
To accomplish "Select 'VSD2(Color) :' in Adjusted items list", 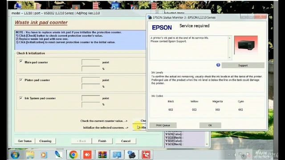I will pos(174,141).
